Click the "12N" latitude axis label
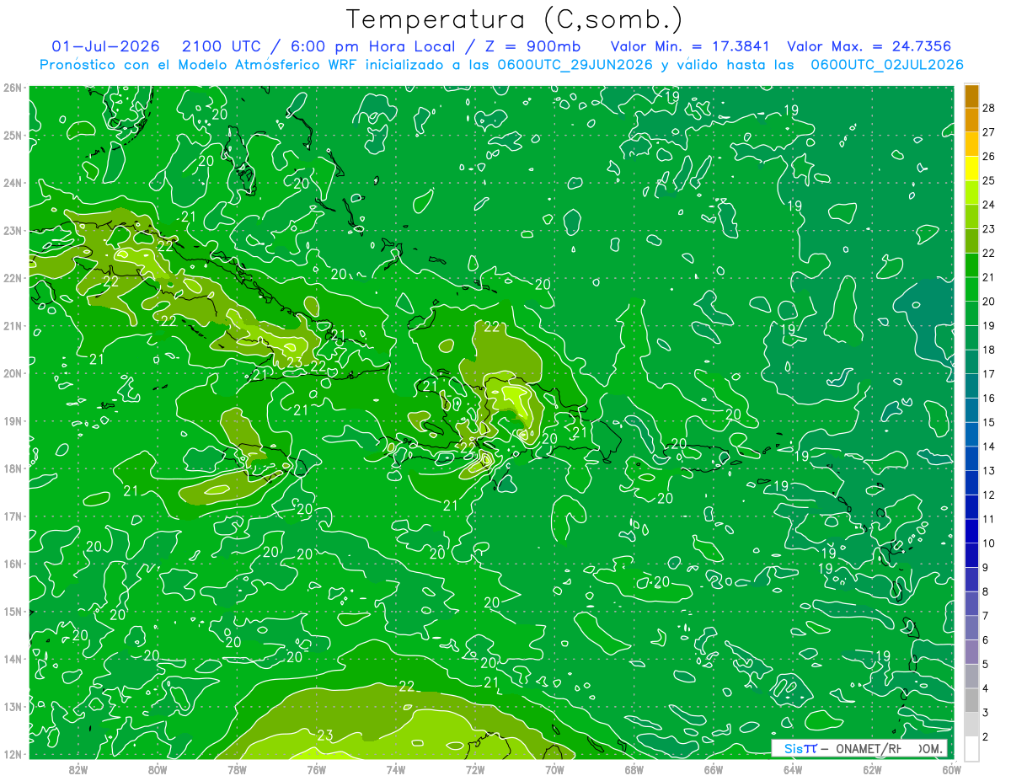Image resolution: width=1011 pixels, height=781 pixels. (12, 754)
